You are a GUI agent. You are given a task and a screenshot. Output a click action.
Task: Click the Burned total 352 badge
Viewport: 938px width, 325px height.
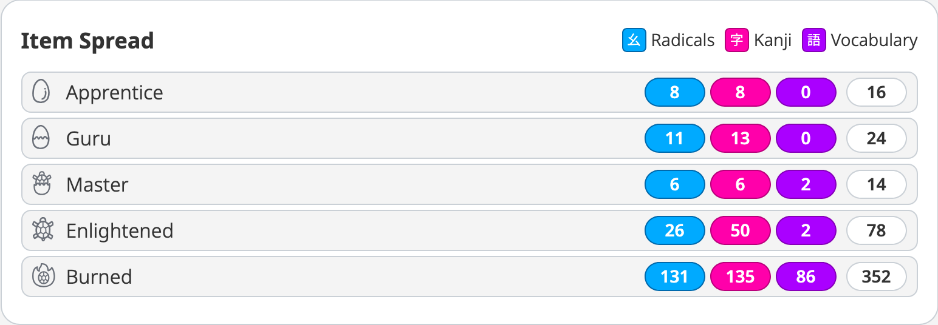876,276
